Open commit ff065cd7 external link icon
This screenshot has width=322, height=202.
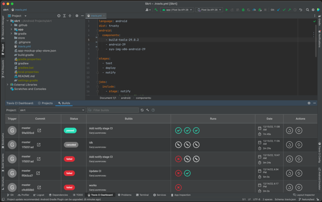(38, 173)
